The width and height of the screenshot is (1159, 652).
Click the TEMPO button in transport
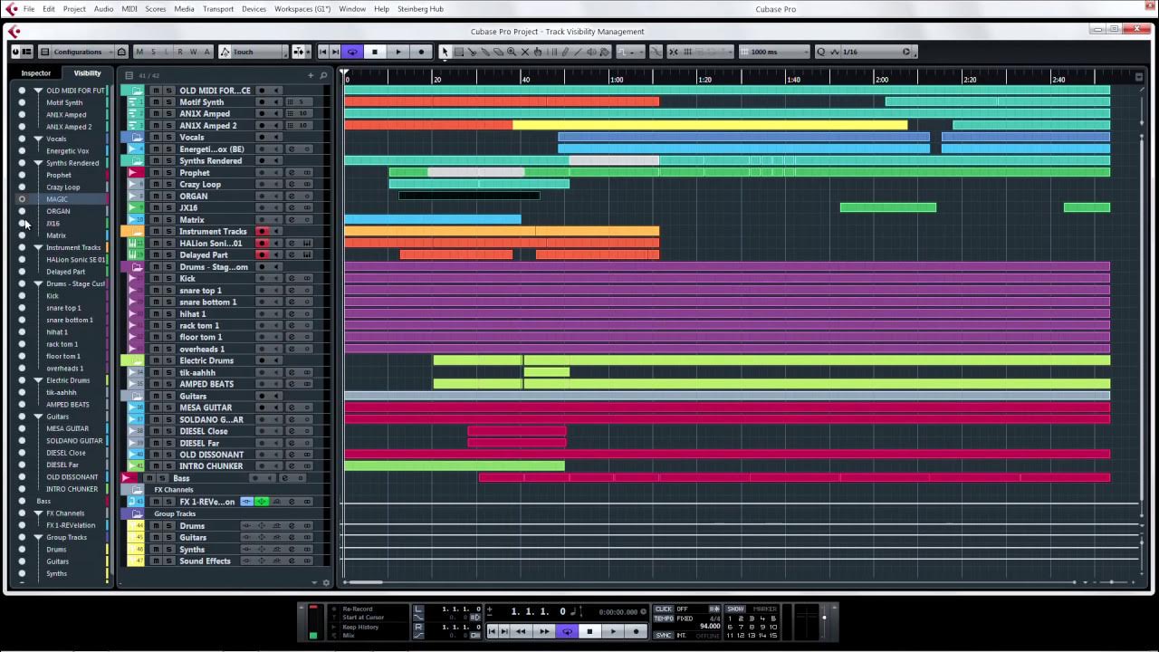[664, 618]
